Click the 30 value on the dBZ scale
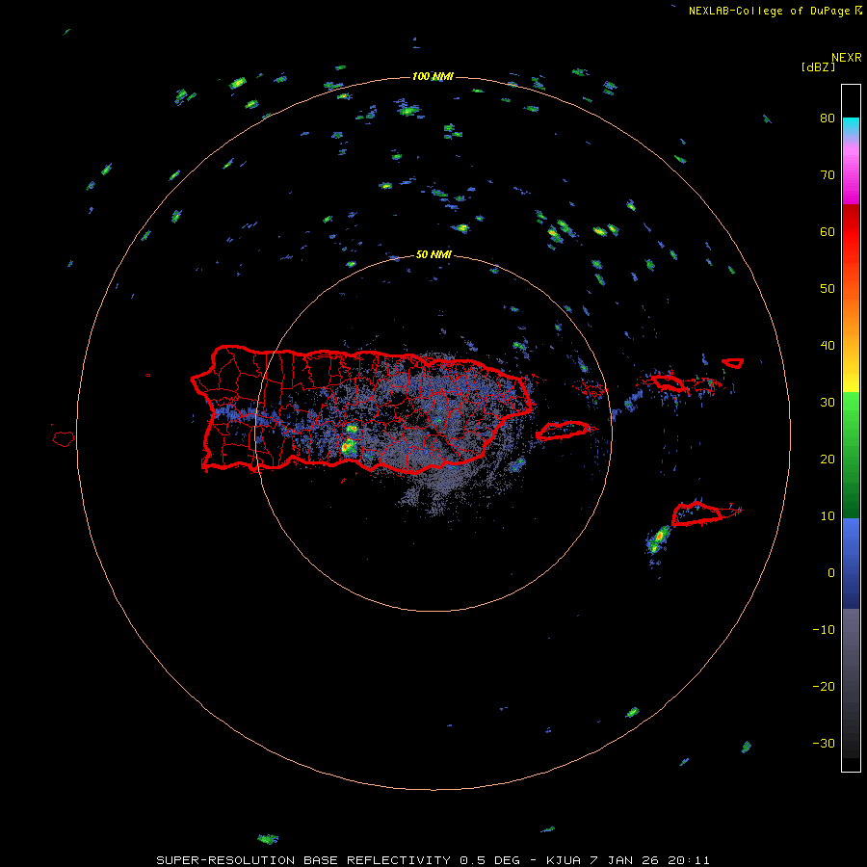This screenshot has width=867, height=867. 828,403
